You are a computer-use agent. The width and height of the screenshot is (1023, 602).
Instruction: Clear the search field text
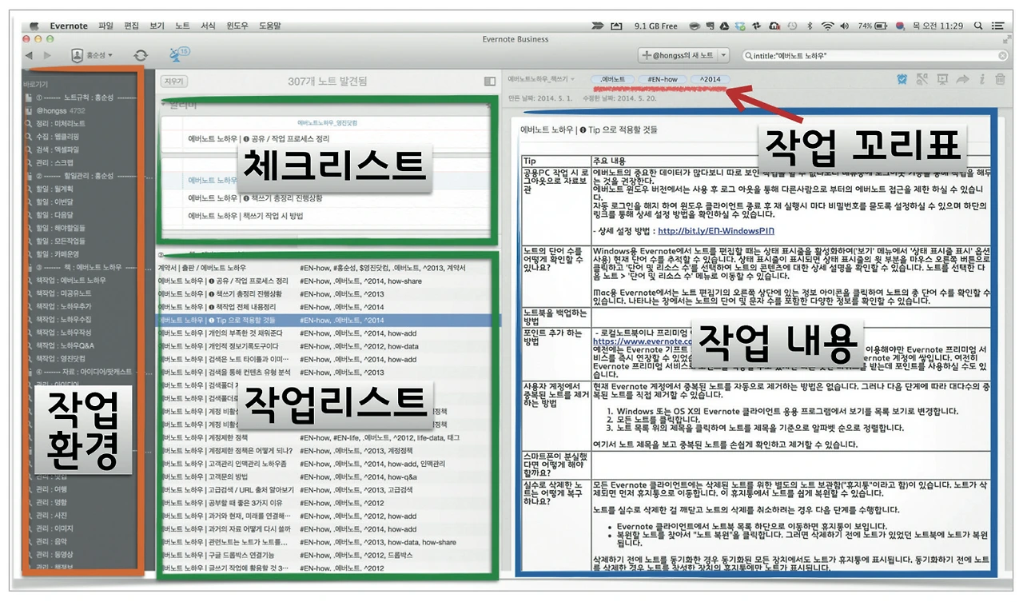click(x=1003, y=56)
